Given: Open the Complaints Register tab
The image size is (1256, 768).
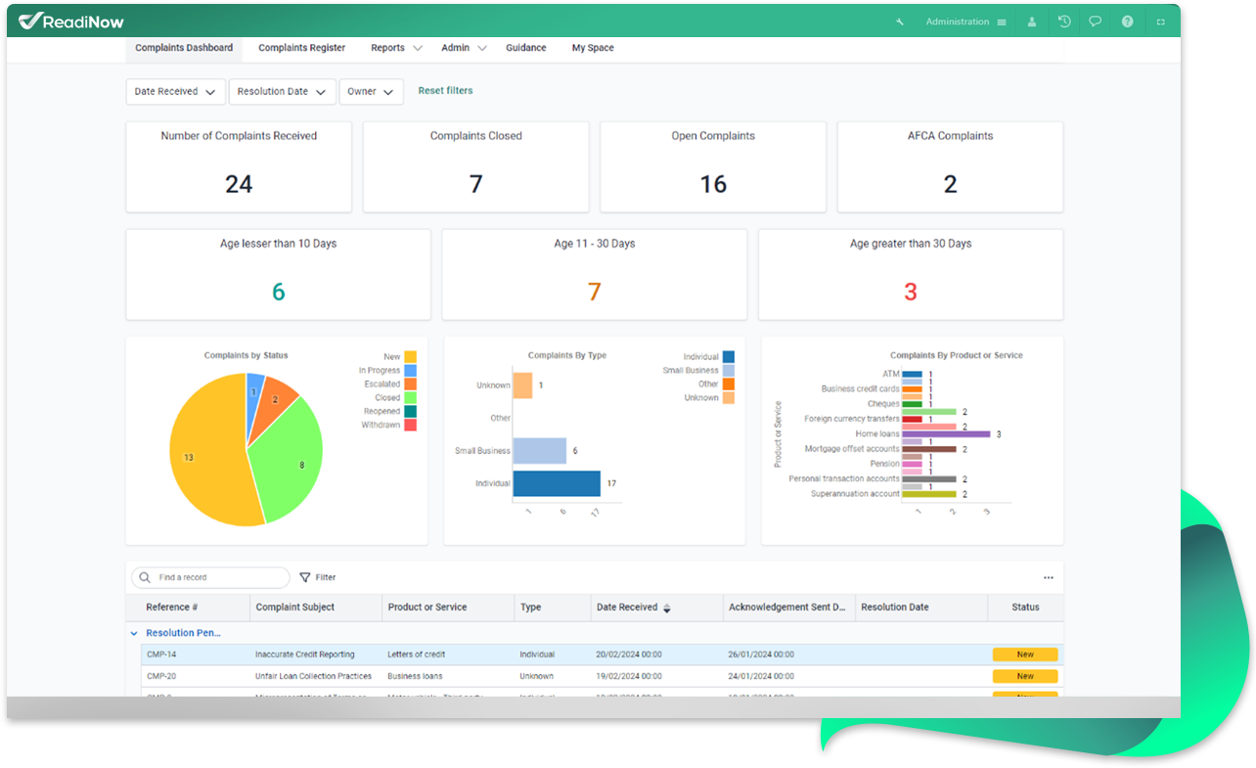Looking at the screenshot, I should tap(301, 48).
